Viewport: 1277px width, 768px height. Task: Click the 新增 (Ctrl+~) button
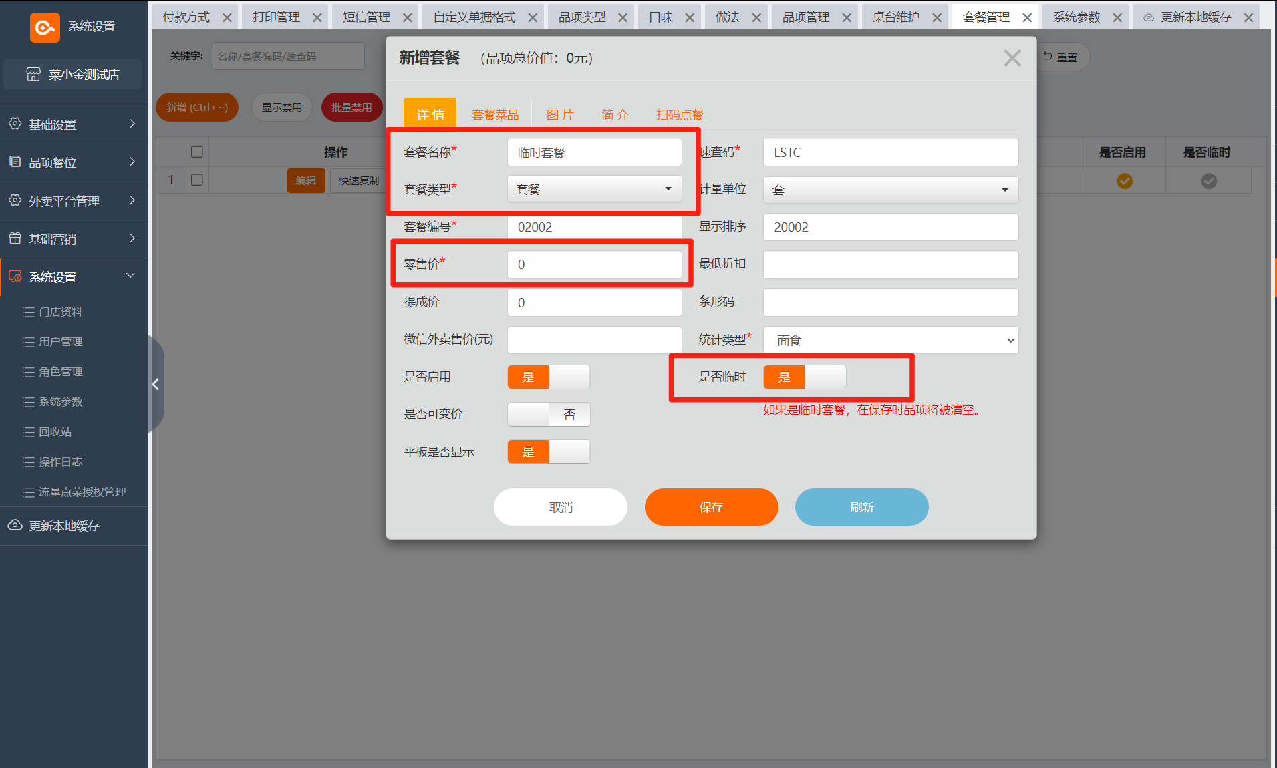197,107
